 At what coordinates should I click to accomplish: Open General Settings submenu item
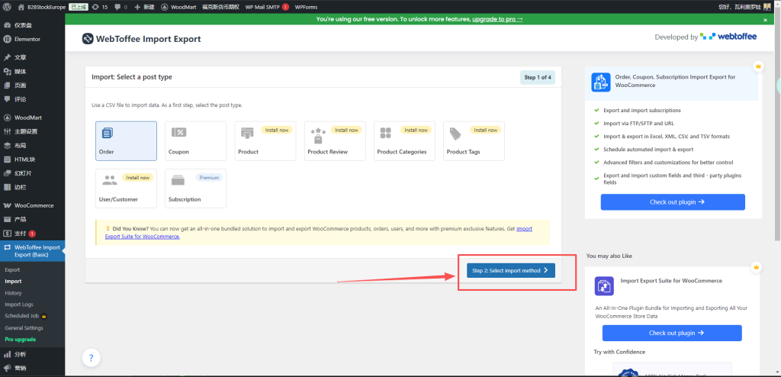tap(24, 327)
